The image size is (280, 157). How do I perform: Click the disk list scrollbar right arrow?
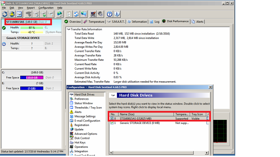206,153
